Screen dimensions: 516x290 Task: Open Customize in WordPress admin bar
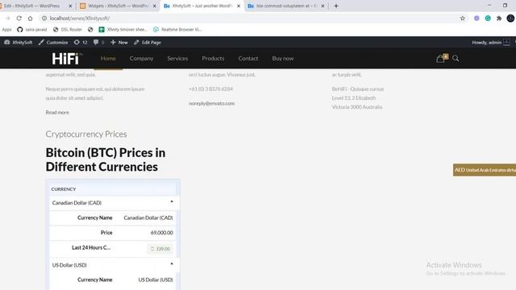coord(53,43)
